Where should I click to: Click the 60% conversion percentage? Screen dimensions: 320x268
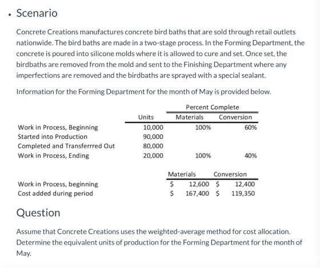(251, 127)
